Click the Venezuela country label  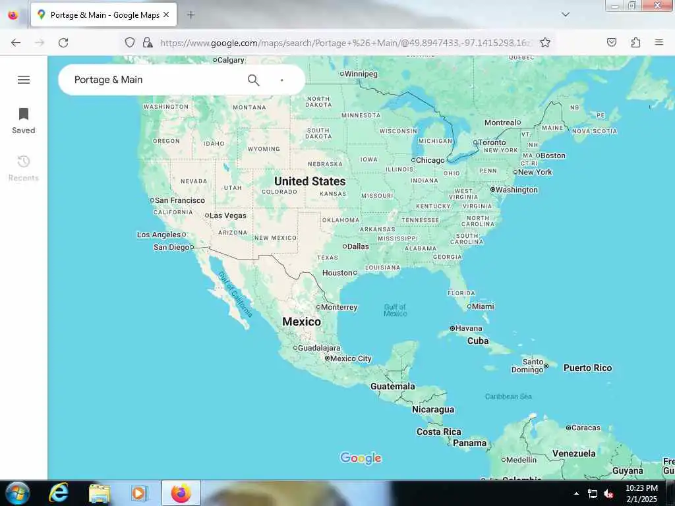click(x=574, y=453)
